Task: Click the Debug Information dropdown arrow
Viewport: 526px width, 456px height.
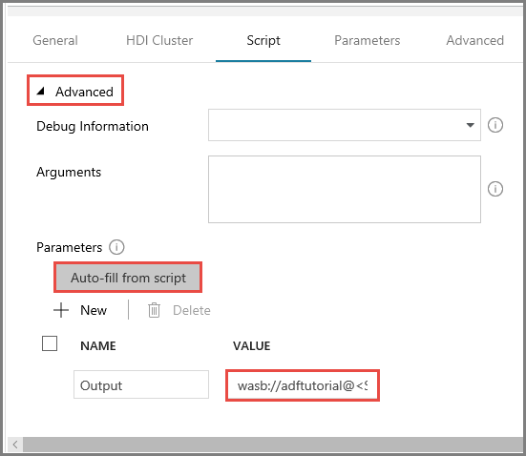Action: pyautogui.click(x=471, y=125)
